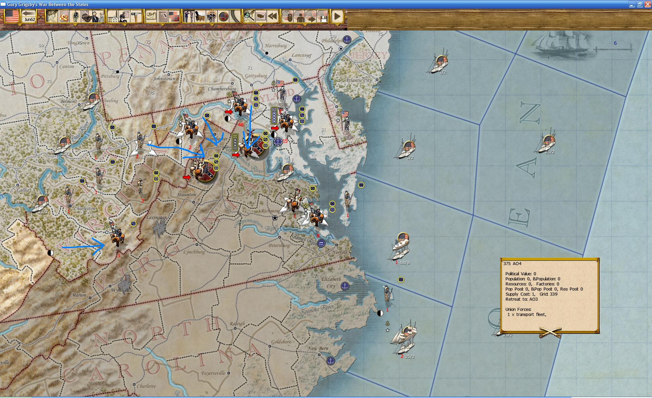
Task: Click the anchor icon near New Bern
Action: [x=330, y=361]
